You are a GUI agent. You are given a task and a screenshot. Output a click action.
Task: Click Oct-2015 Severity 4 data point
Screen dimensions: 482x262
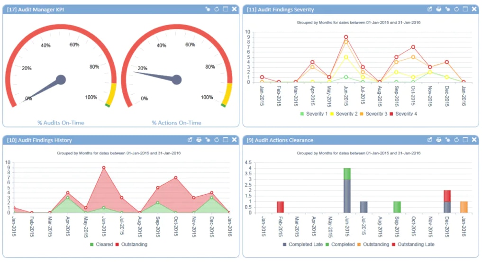pyautogui.click(x=413, y=47)
